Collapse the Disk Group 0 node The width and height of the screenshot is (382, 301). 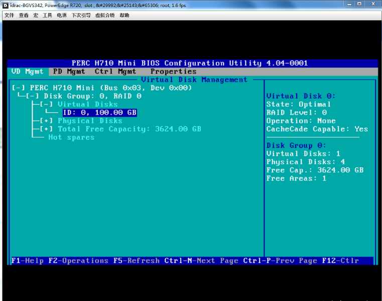pos(32,96)
